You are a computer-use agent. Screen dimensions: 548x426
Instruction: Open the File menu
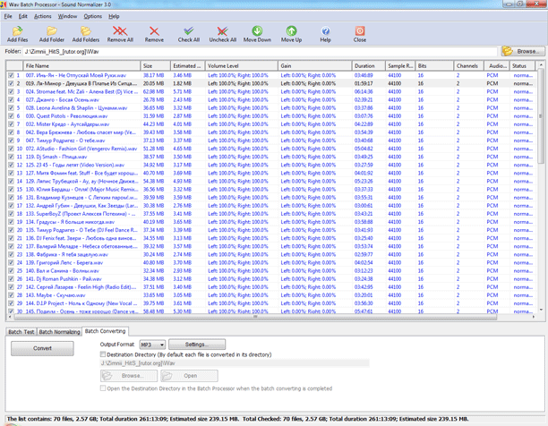(8, 16)
